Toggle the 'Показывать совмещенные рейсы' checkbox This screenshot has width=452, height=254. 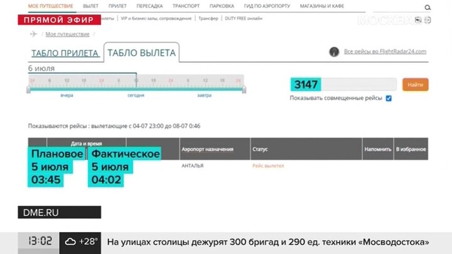[x=389, y=98]
